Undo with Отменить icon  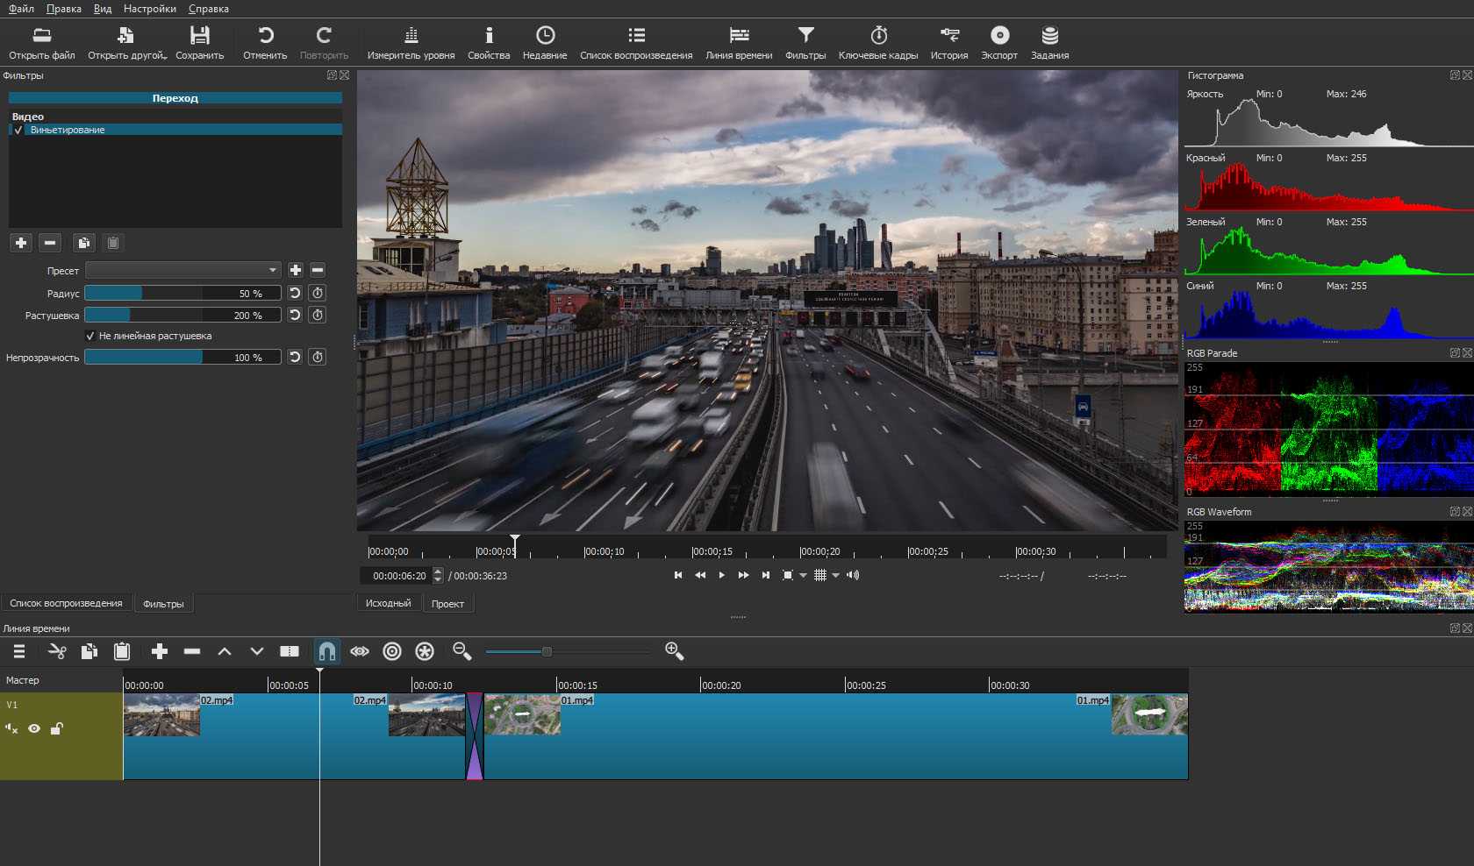coord(265,35)
